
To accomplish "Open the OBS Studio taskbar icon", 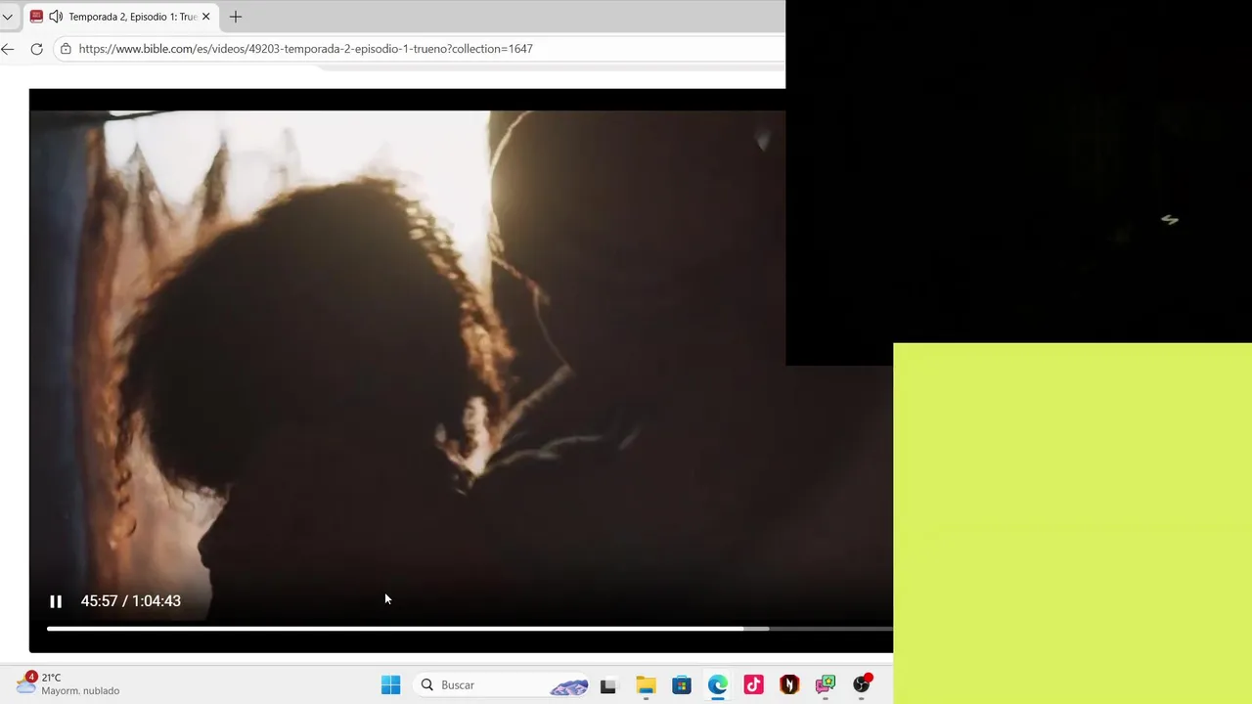I will pyautogui.click(x=862, y=684).
